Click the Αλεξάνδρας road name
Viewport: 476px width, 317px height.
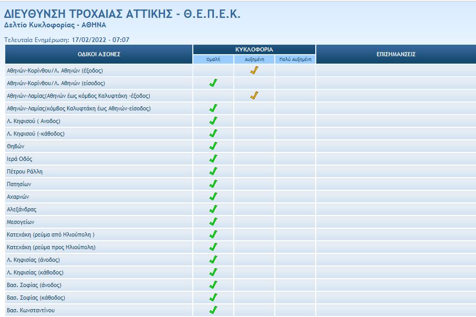pyautogui.click(x=22, y=209)
